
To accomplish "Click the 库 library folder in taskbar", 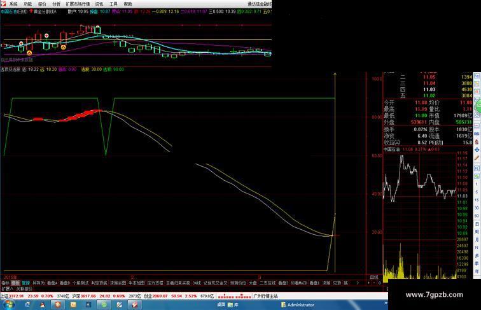I will point(233,305).
